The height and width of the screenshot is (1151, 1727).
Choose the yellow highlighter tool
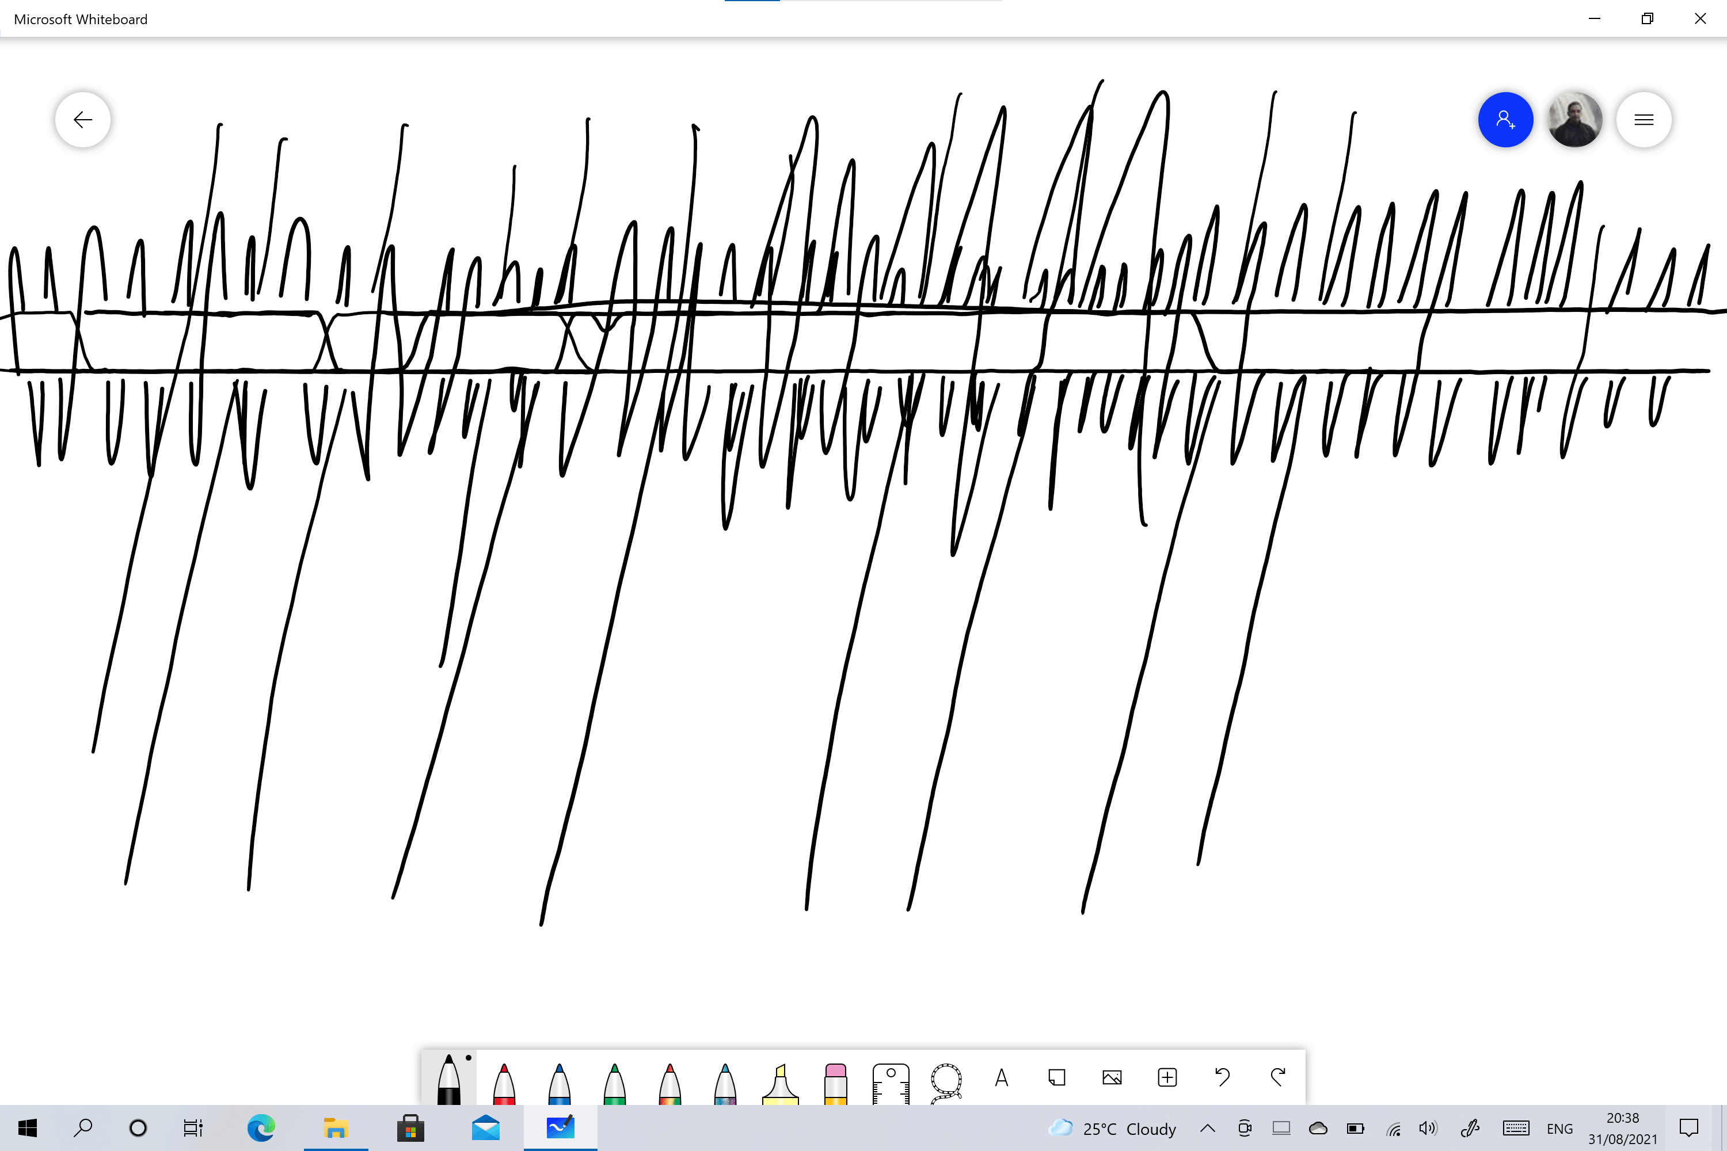pyautogui.click(x=780, y=1082)
